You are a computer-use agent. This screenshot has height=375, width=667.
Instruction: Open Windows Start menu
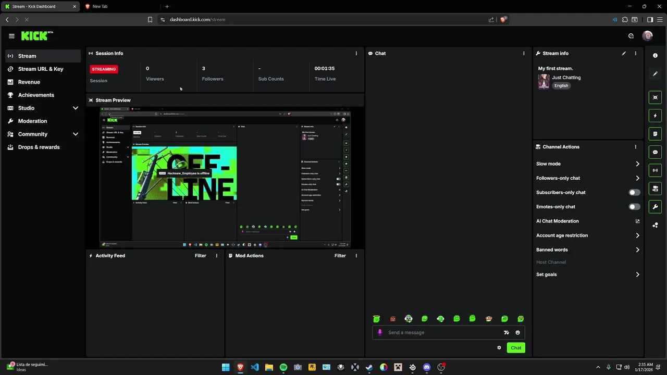[226, 367]
